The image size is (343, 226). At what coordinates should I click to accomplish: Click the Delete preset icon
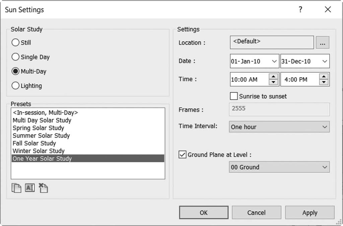(43, 188)
